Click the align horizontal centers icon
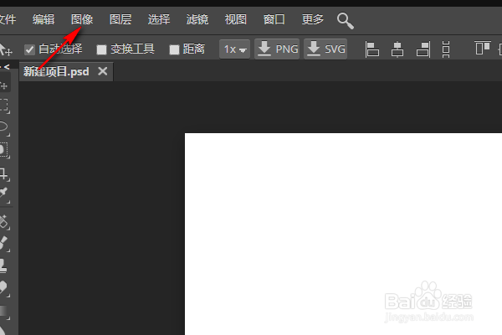The image size is (502, 335). pos(397,49)
